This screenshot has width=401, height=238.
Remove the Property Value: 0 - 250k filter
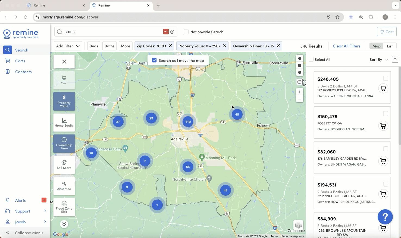click(225, 46)
